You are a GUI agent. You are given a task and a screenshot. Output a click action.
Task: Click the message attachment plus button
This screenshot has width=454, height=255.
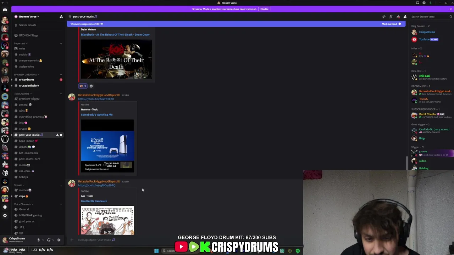pyautogui.click(x=72, y=240)
